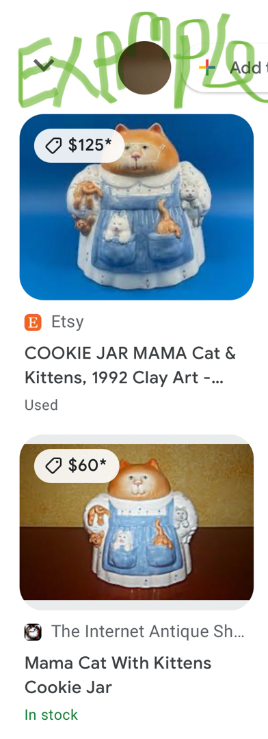Select the Used condition label
This screenshot has height=739, width=268.
[x=42, y=405]
